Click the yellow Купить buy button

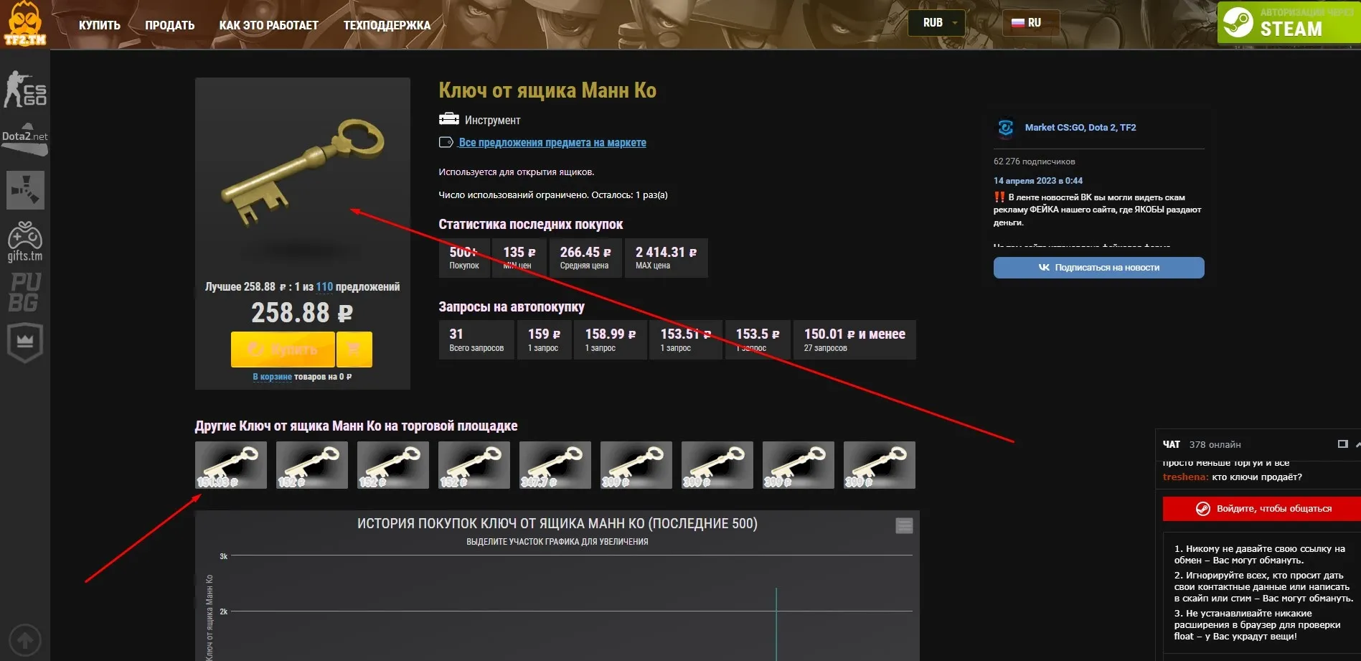(x=283, y=350)
